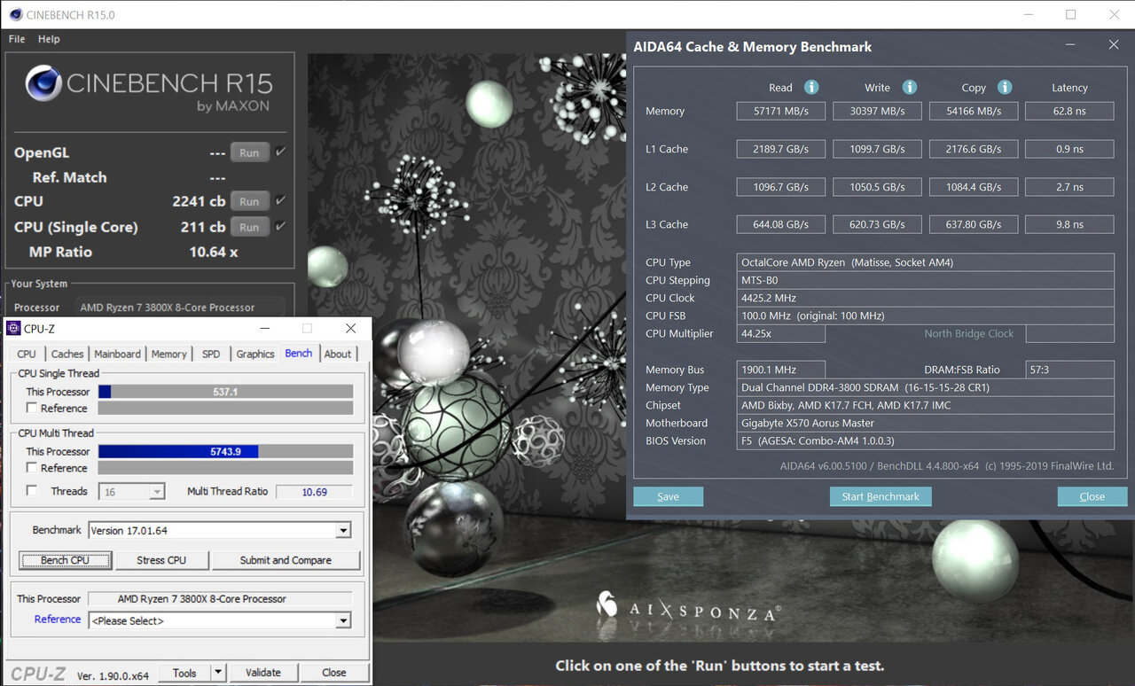Screen dimensions: 1135x686
Task: Switch to the Graphics tab in CPU-Z
Action: pos(255,354)
